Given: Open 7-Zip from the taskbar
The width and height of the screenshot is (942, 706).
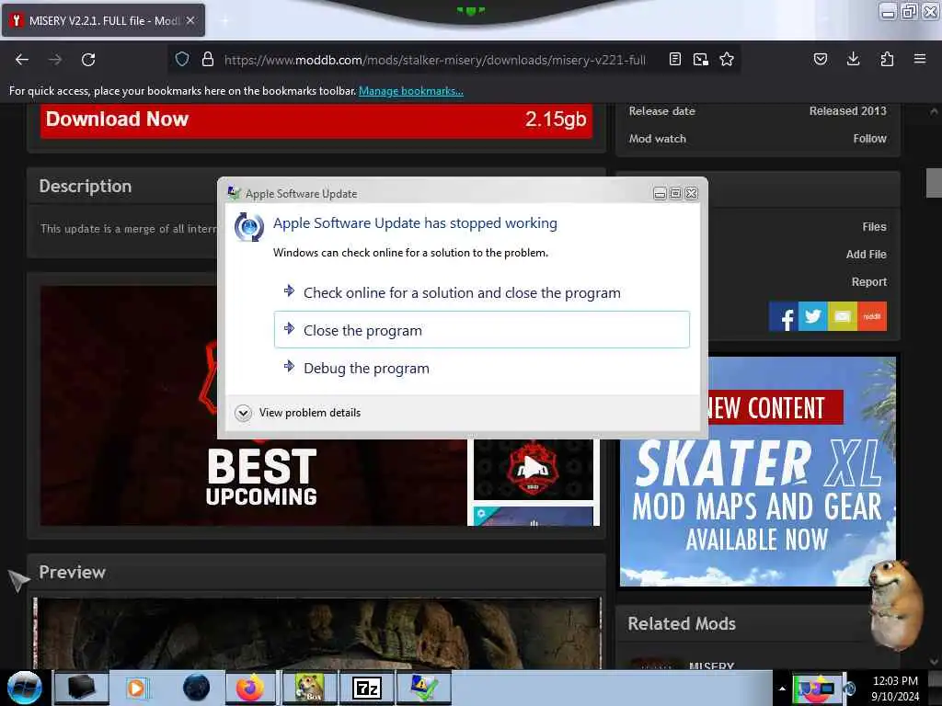Looking at the screenshot, I should tap(366, 688).
